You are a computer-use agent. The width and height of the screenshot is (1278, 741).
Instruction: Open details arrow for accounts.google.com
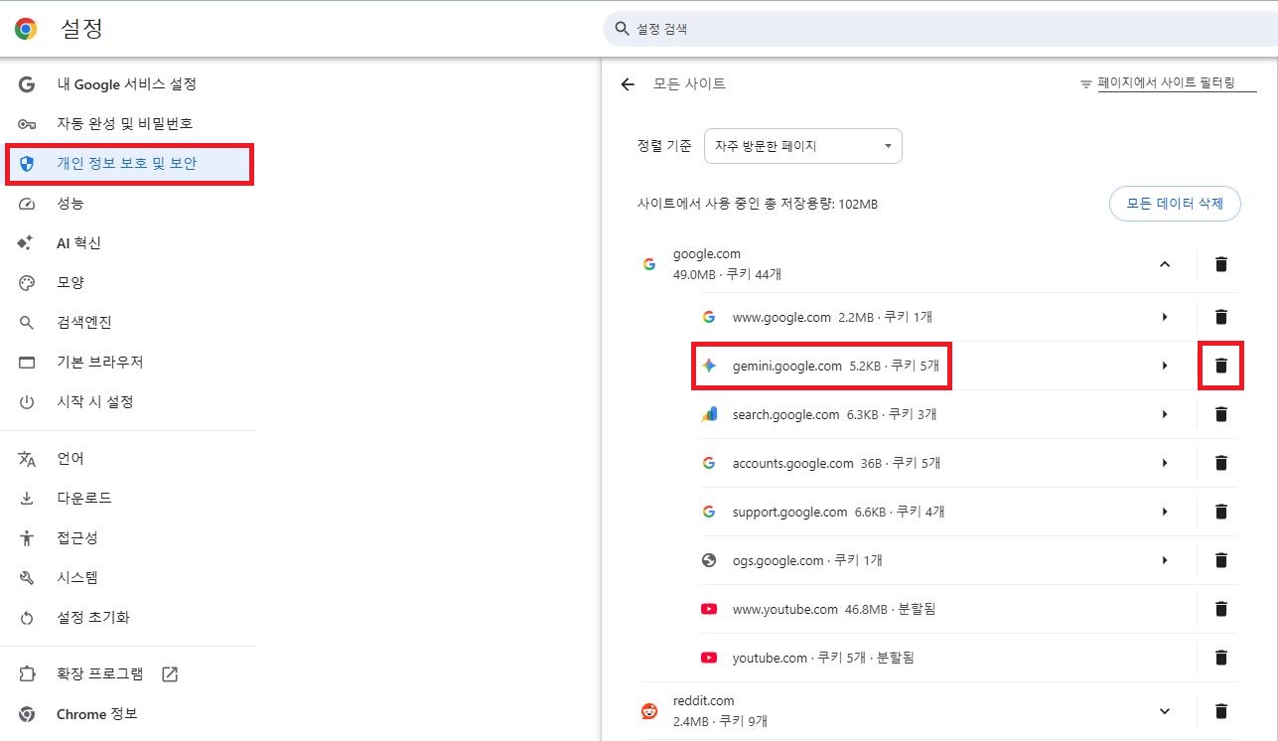pos(1165,463)
